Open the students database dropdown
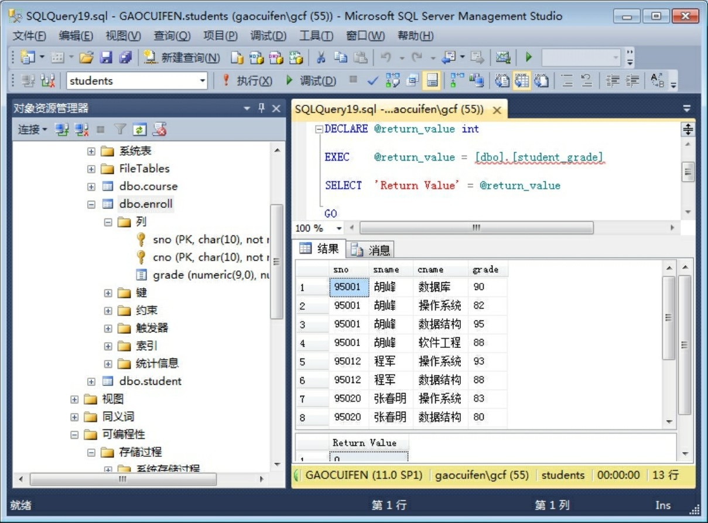This screenshot has height=523, width=708. pyautogui.click(x=203, y=81)
